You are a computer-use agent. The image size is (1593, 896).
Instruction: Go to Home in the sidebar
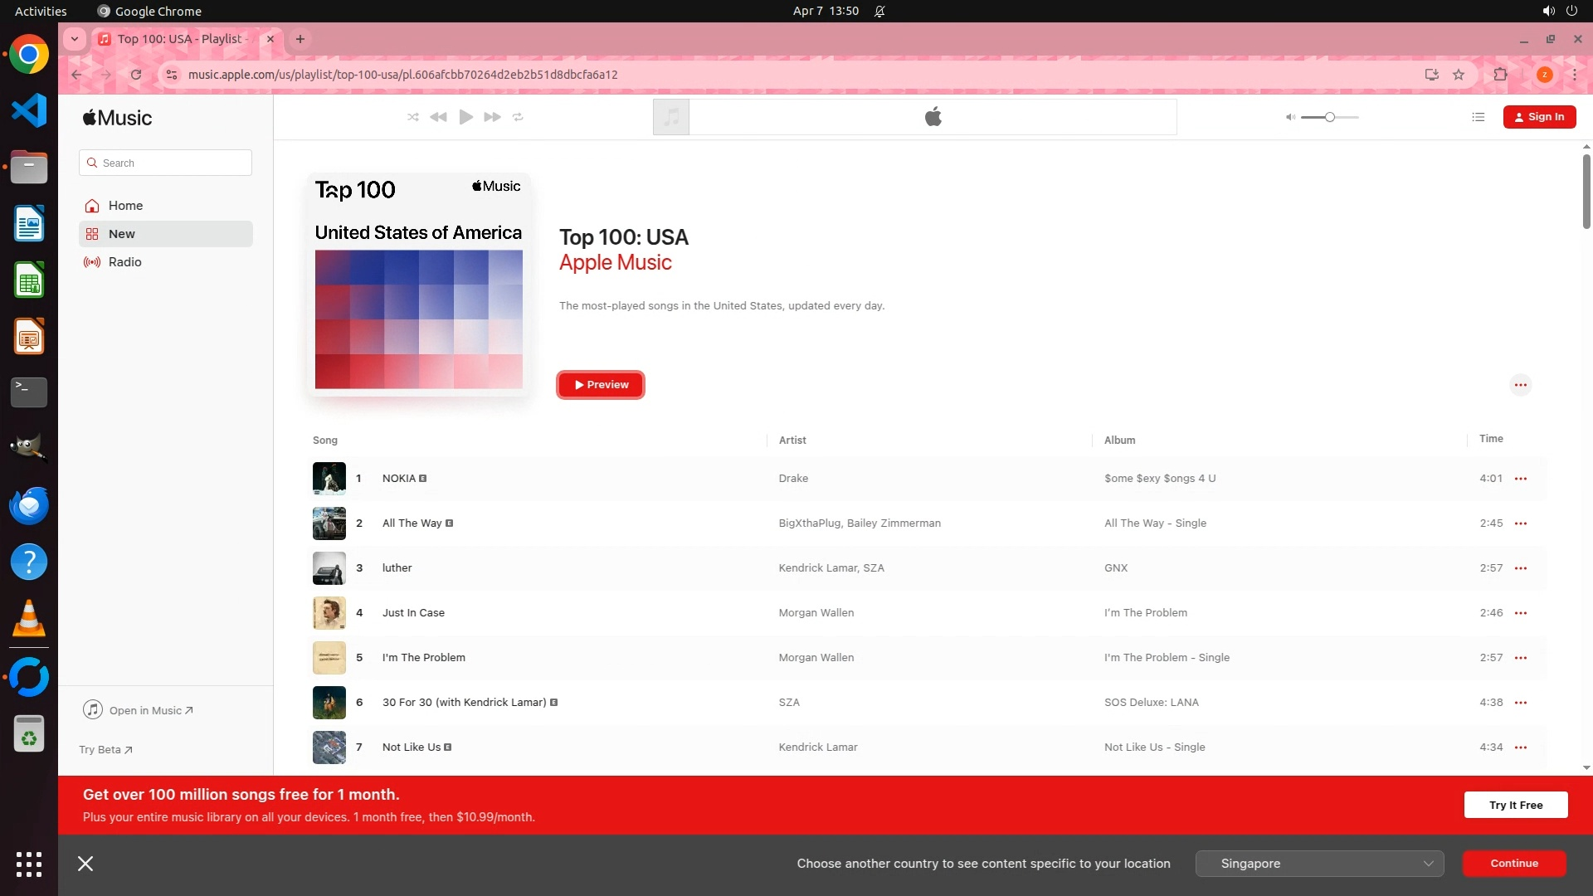pyautogui.click(x=125, y=206)
